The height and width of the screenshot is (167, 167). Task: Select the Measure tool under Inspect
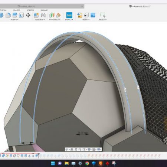pos(69,15)
